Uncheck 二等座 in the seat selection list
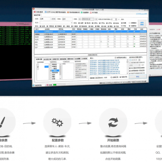The image size is (162, 162). (x=51, y=70)
